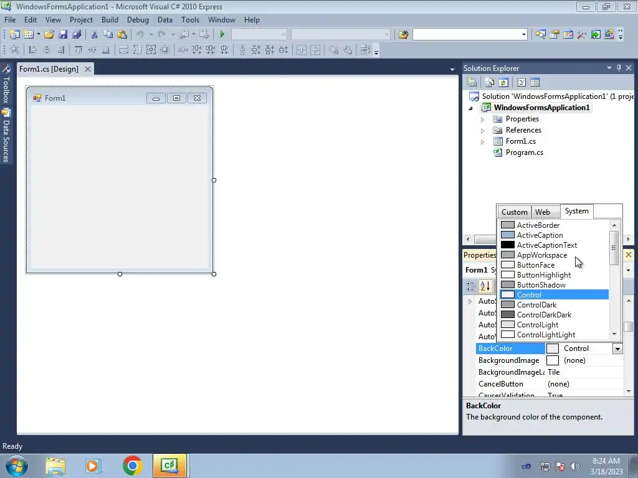
Task: Open Chrome from the Windows taskbar
Action: pyautogui.click(x=132, y=466)
